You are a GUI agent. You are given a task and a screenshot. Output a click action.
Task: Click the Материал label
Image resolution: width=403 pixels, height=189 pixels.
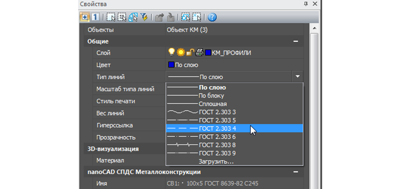point(110,161)
